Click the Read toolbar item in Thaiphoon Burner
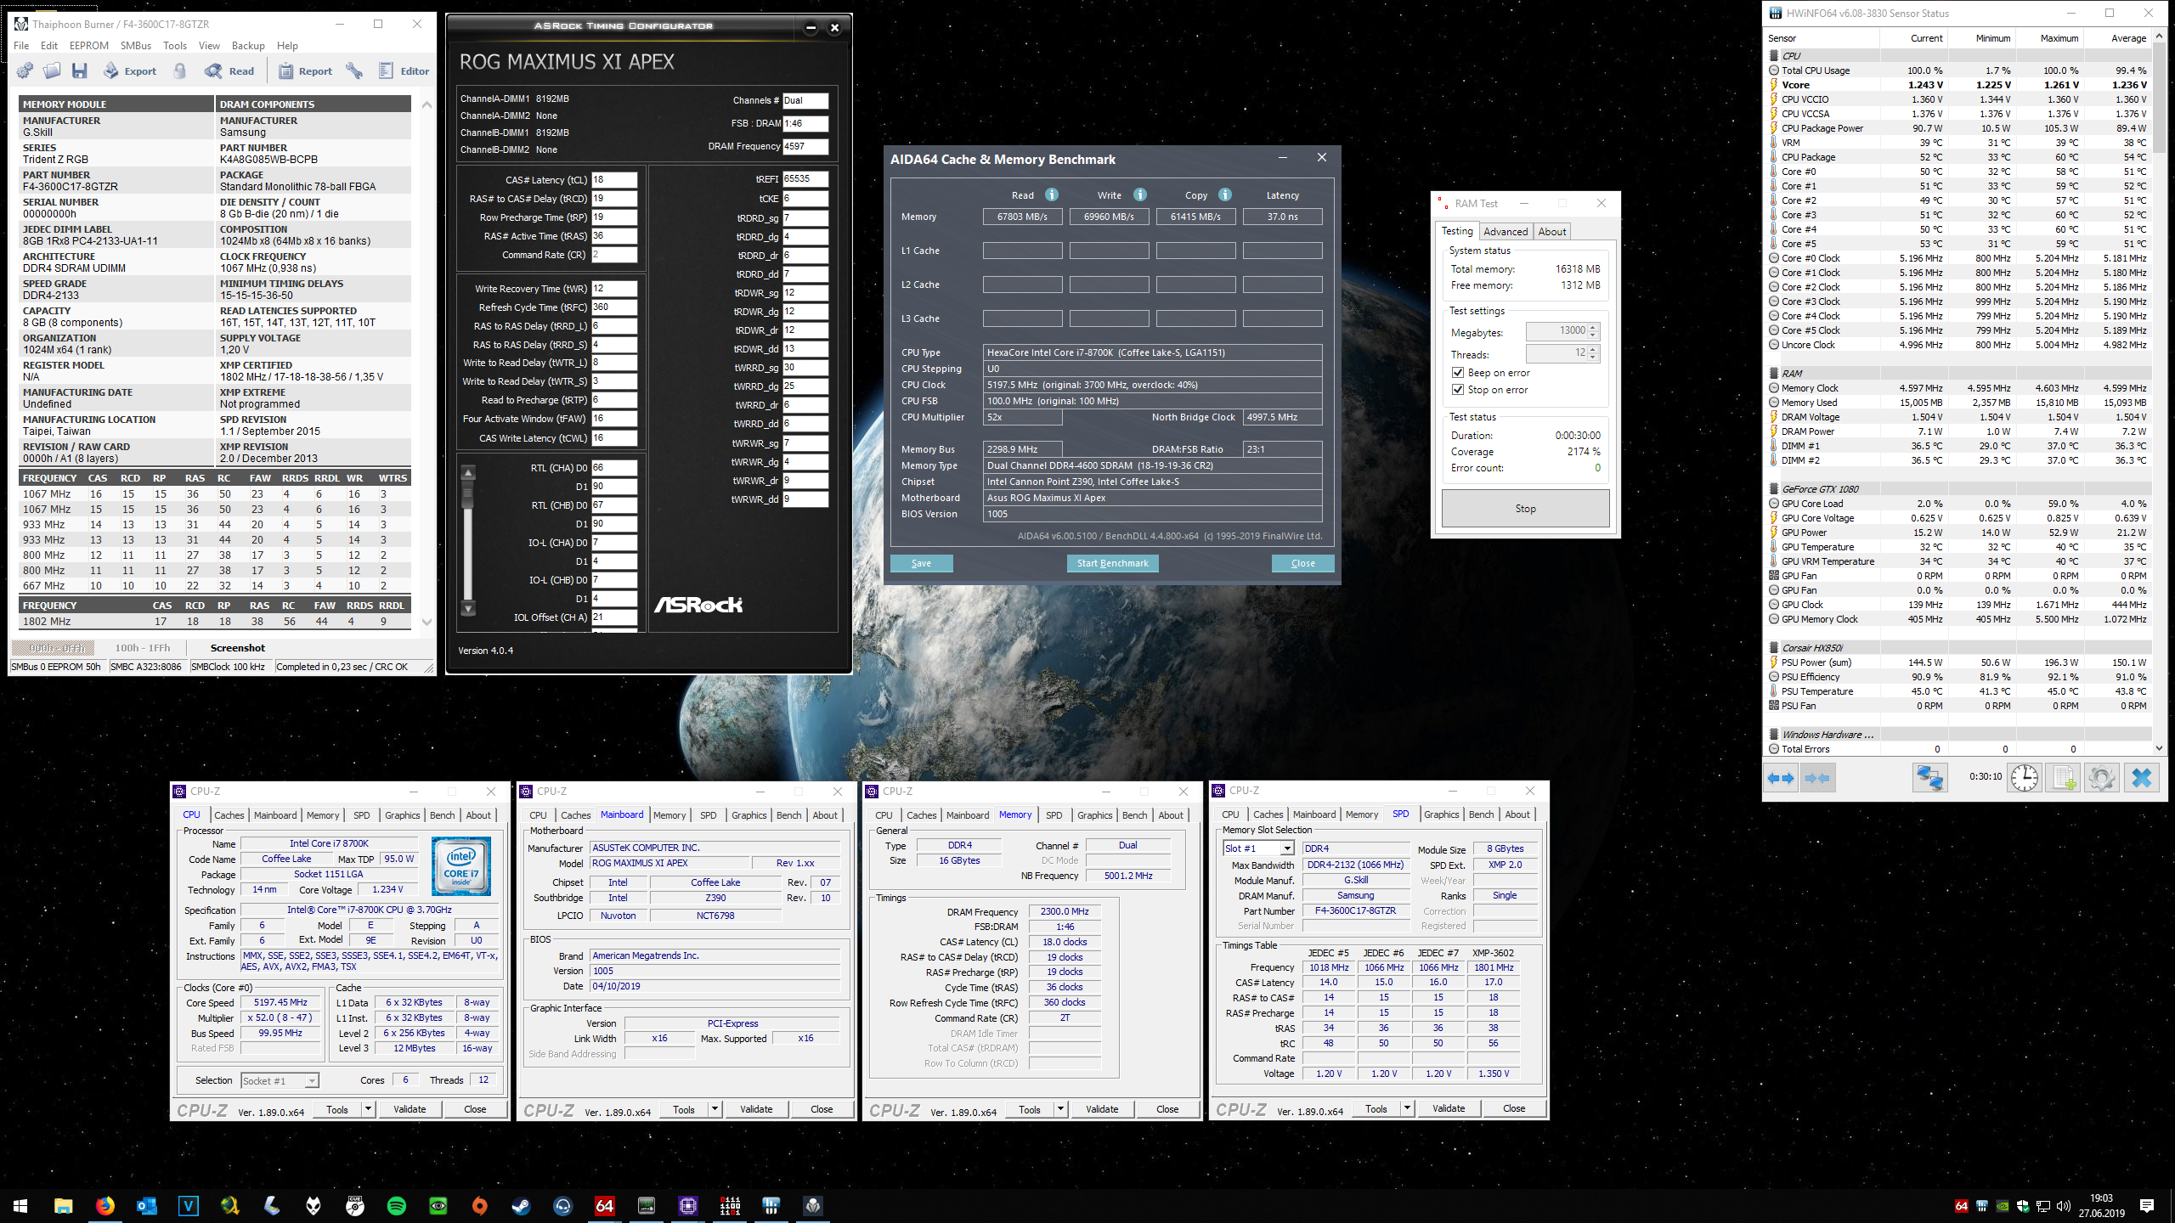This screenshot has height=1223, width=2175. [x=229, y=71]
